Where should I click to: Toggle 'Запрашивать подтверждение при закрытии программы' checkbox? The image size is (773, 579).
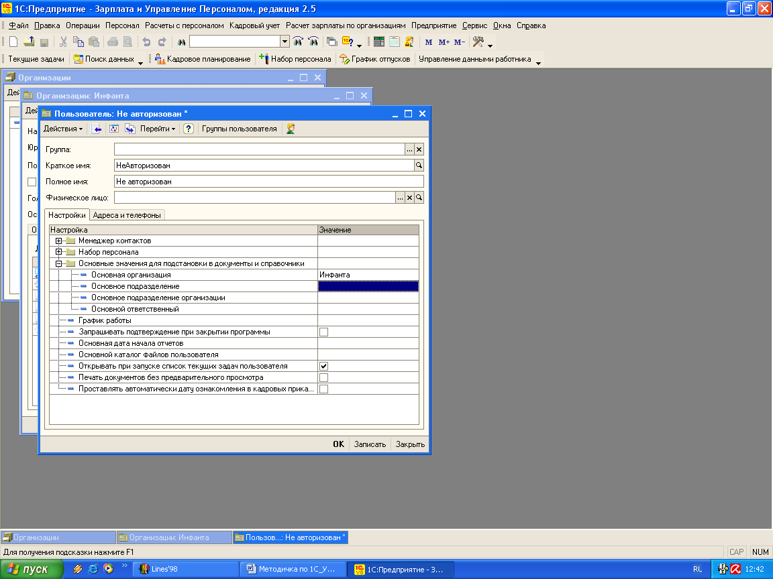click(x=323, y=332)
